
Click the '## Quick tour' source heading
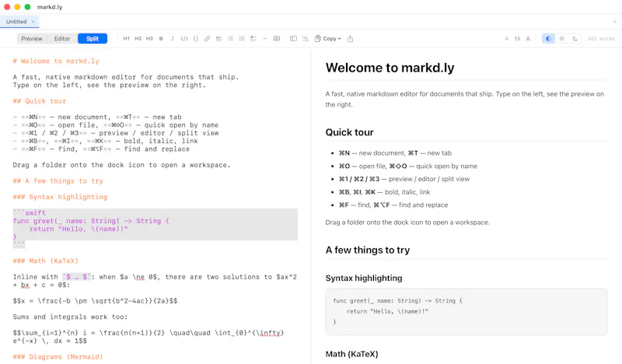click(40, 101)
